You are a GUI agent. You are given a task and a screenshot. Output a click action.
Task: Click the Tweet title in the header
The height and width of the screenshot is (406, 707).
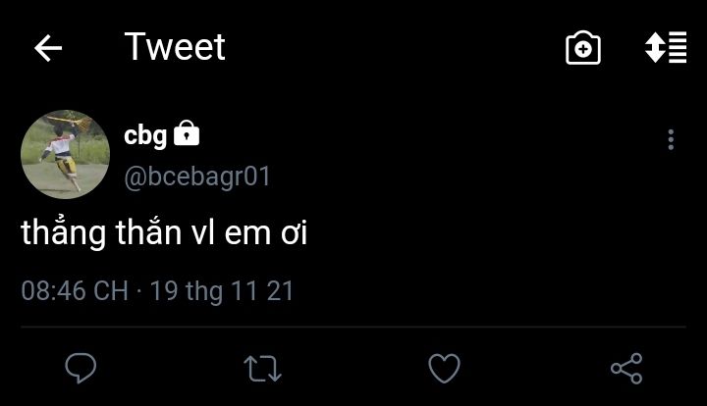point(175,47)
